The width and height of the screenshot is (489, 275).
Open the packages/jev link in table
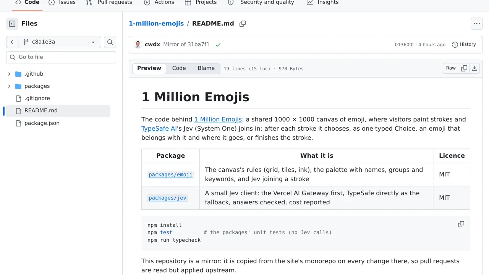click(x=167, y=198)
